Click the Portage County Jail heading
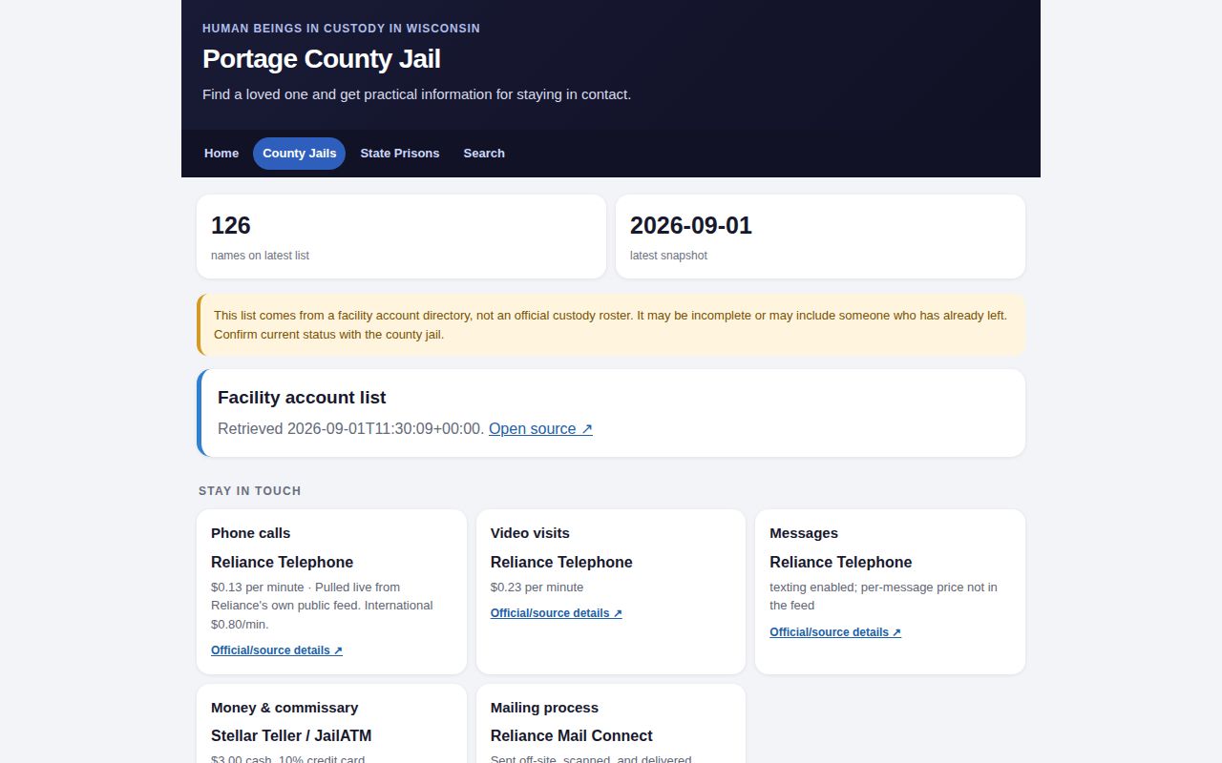 [x=322, y=59]
